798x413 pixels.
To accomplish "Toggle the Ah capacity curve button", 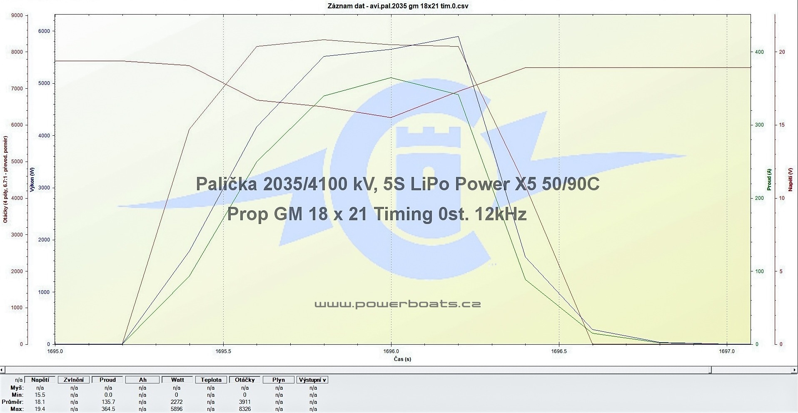I will pyautogui.click(x=142, y=380).
